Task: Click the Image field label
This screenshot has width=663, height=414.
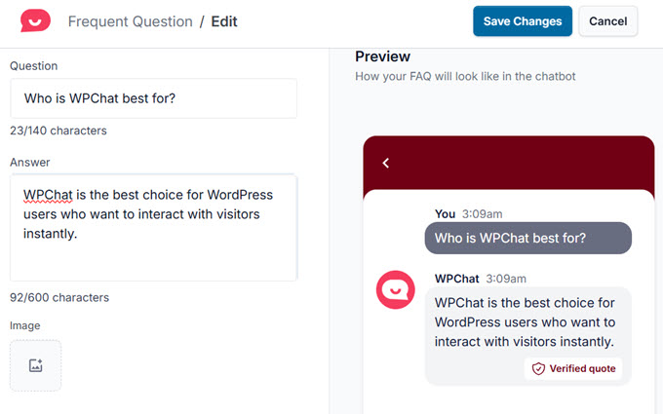Action: (x=25, y=325)
